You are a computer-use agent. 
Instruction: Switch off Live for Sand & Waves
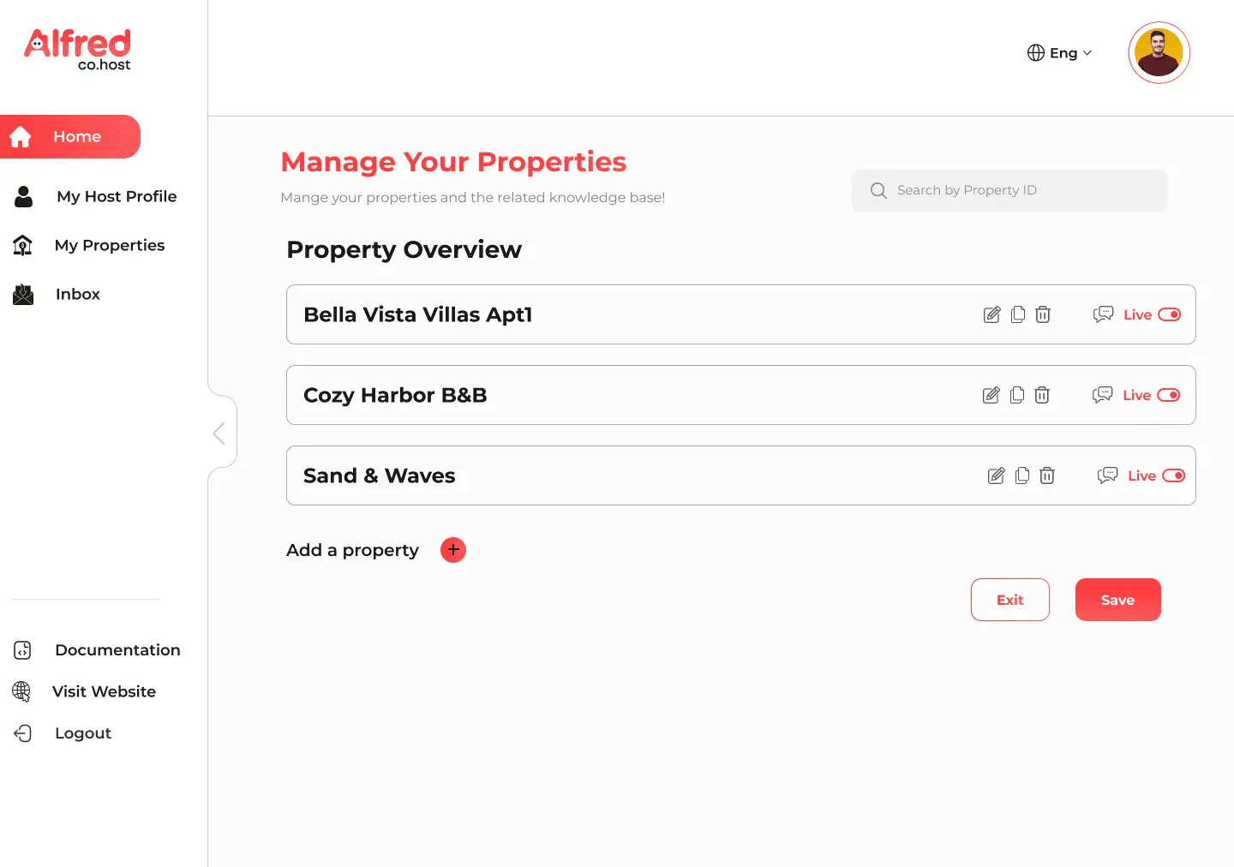pos(1173,475)
